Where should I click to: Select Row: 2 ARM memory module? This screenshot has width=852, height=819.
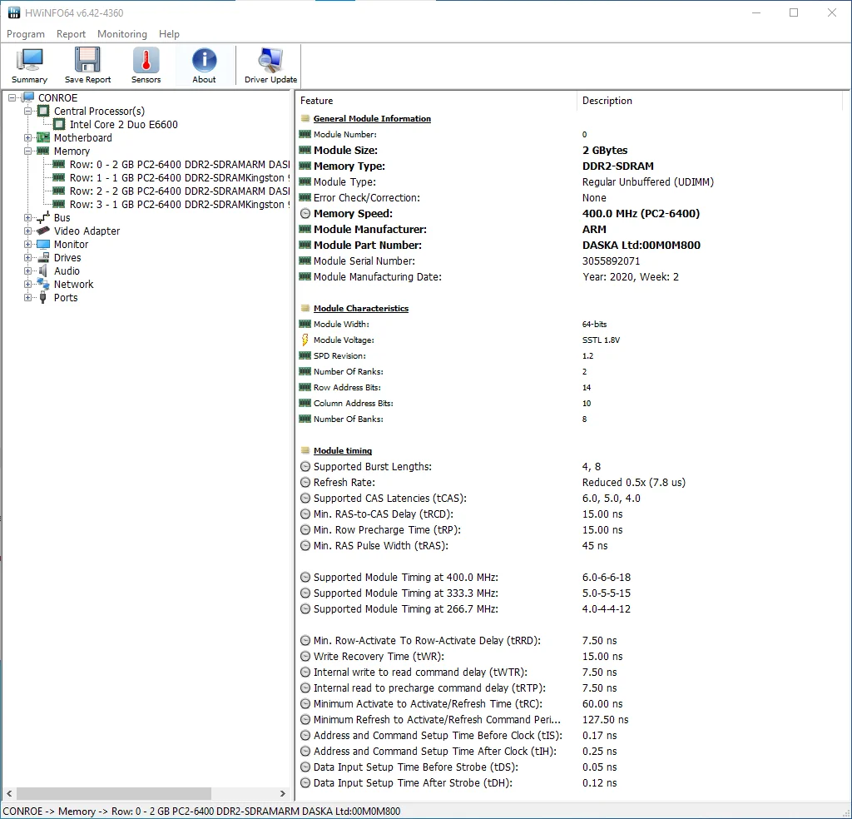[x=180, y=191]
